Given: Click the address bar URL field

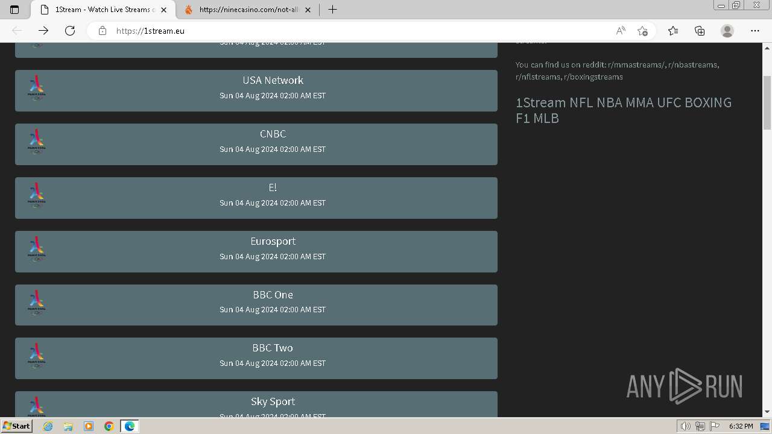Looking at the screenshot, I should pyautogui.click(x=362, y=31).
